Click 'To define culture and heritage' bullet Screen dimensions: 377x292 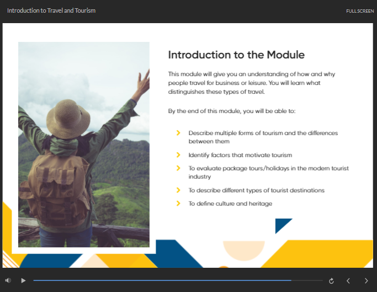click(230, 203)
